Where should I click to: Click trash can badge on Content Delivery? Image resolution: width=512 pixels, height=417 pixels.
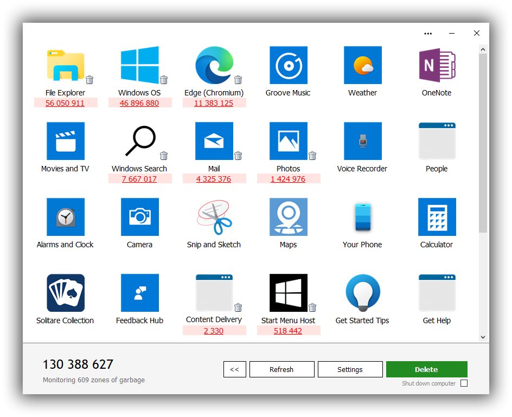click(x=238, y=307)
